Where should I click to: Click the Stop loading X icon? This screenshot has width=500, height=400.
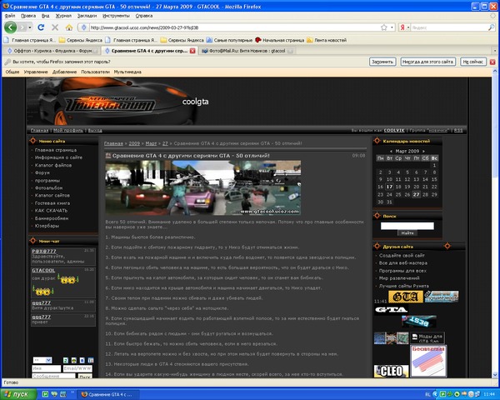coord(55,27)
